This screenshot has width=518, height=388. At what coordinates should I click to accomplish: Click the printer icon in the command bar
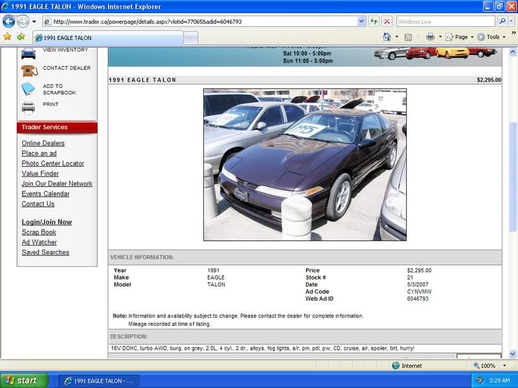[x=430, y=37]
